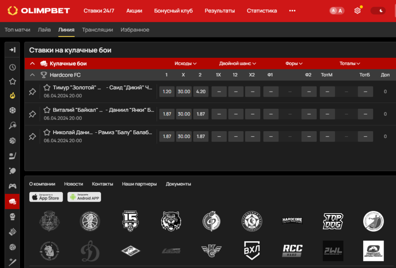Viewport: 396px width, 268px height.
Task: Select the esports gamepad icon in sidebar
Action: (x=12, y=186)
